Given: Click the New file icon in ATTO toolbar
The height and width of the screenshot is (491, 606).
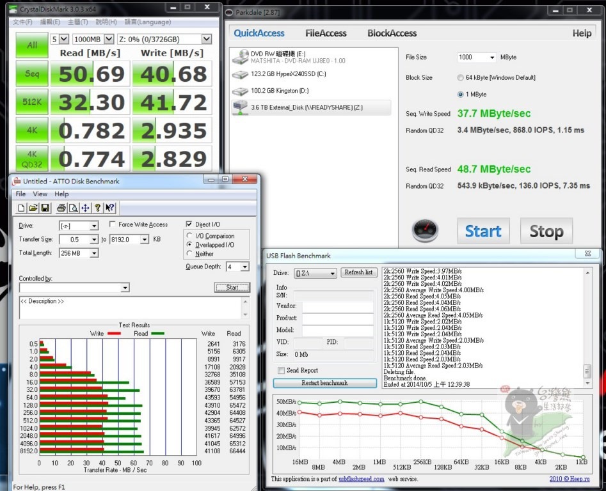Looking at the screenshot, I should point(21,208).
